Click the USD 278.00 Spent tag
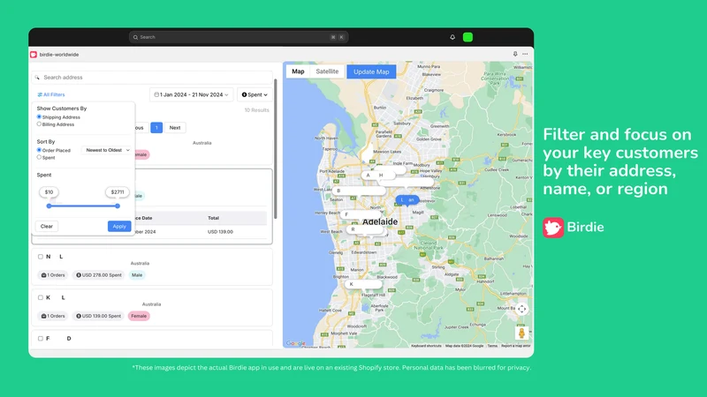Viewport: 707px width, 397px height. [99, 275]
